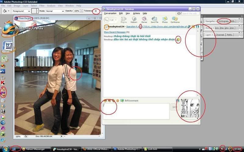Viewport: 244px width, 152px height.
Task: Open Photoshop File menu
Action: [x=3, y=5]
